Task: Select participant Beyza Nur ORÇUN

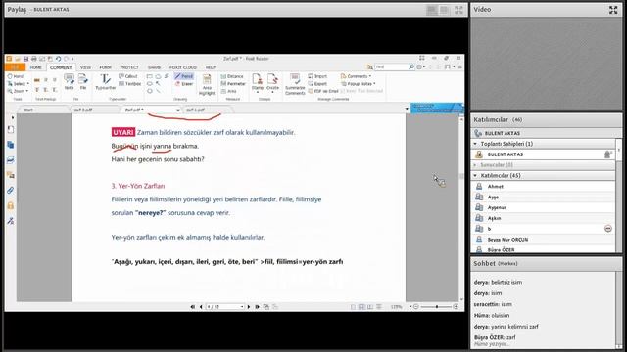Action: point(543,240)
